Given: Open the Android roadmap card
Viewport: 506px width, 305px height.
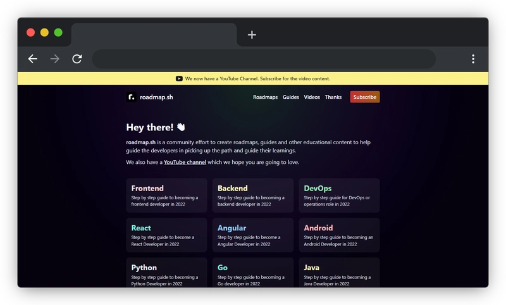Looking at the screenshot, I should tap(339, 235).
